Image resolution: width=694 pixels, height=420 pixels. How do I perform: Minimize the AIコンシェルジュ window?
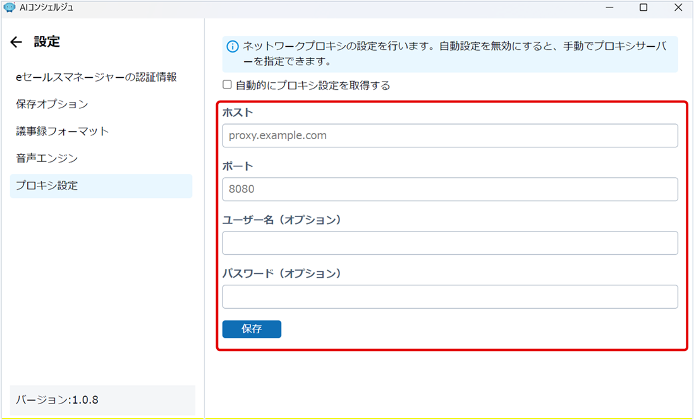pyautogui.click(x=609, y=8)
